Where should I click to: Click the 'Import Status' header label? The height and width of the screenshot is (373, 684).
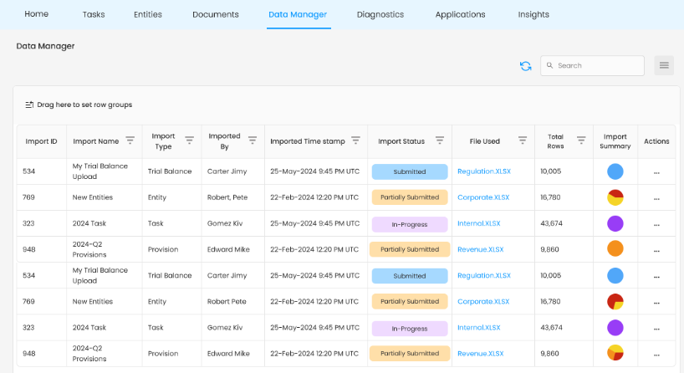tap(401, 141)
